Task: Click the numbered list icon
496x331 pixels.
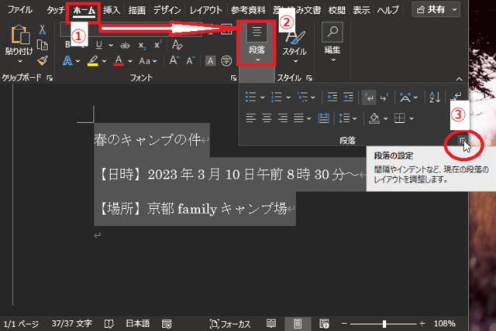Action: click(x=277, y=97)
